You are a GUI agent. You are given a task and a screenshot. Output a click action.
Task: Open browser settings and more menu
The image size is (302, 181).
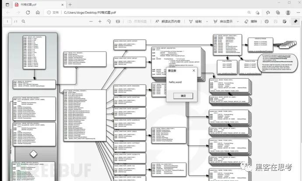tap(298, 13)
